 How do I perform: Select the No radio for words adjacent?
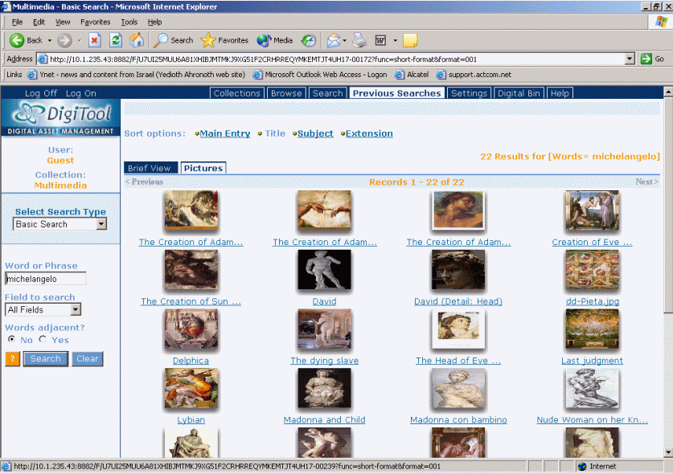pos(11,340)
